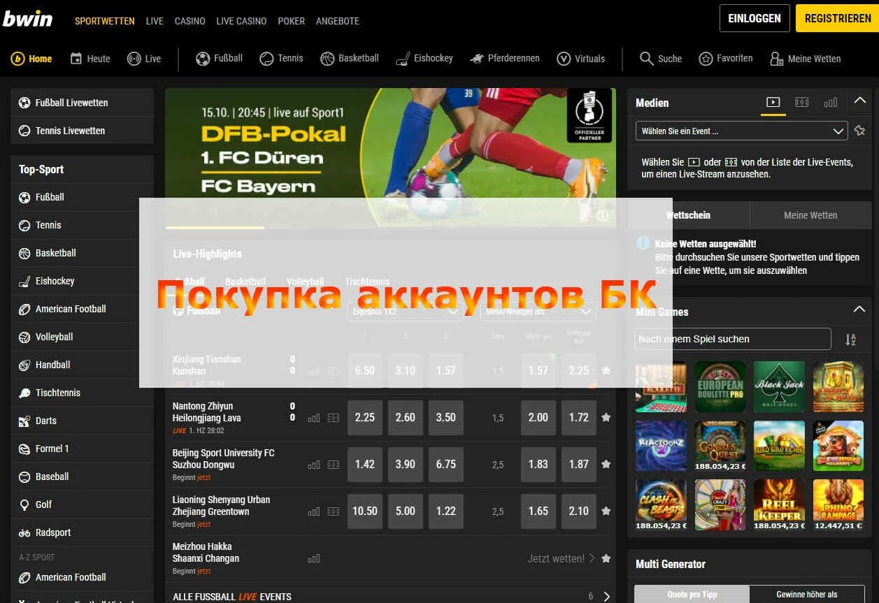The image size is (879, 603).
Task: Select Tennis in the sports navigation bar
Action: pos(281,59)
